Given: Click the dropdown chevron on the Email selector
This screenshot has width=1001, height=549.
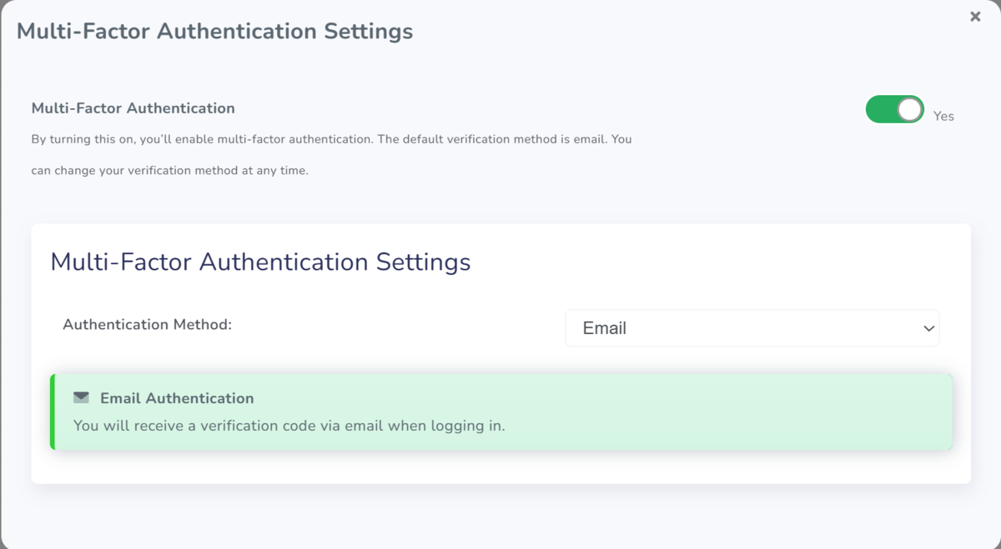Looking at the screenshot, I should coord(928,327).
